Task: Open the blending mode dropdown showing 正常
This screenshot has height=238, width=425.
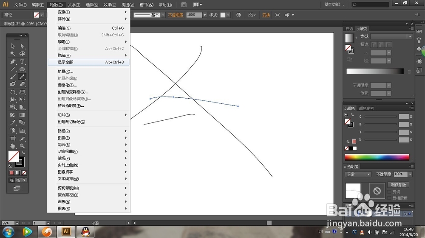Action: point(358,174)
